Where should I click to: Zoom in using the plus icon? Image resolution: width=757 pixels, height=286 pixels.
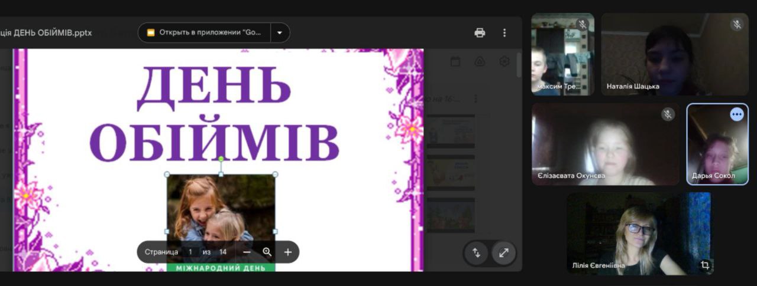288,252
